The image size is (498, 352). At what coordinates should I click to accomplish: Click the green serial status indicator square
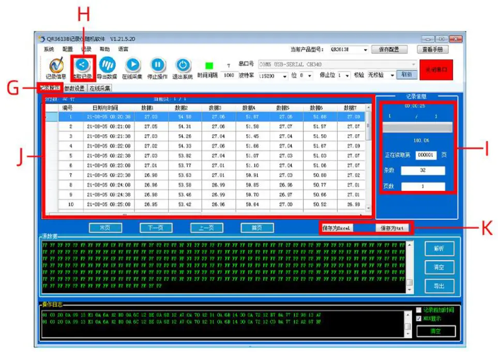tap(209, 66)
